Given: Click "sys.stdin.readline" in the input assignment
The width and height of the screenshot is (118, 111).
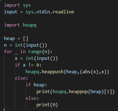Looking at the screenshot, I should click(50, 12).
